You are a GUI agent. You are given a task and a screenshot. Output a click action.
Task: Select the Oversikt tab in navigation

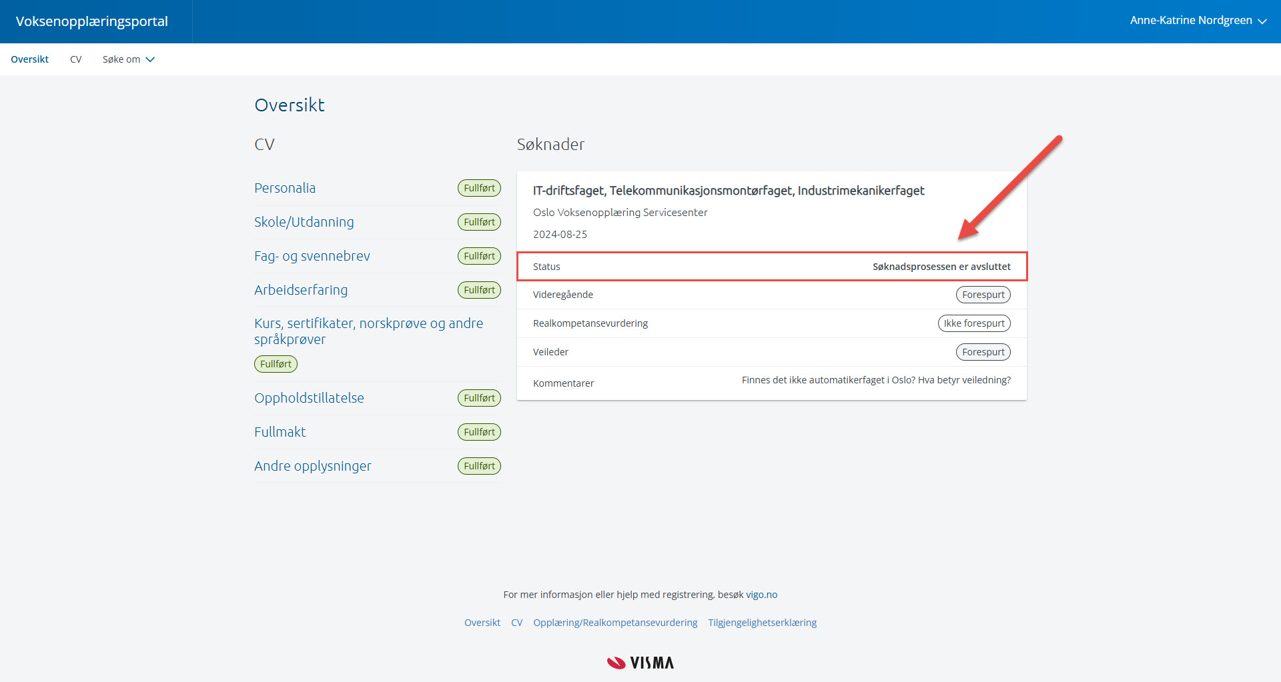click(29, 59)
